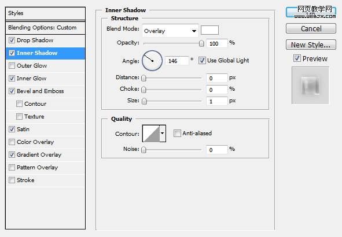Enable the Outer Glow checkbox
The image size is (342, 237).
12,65
